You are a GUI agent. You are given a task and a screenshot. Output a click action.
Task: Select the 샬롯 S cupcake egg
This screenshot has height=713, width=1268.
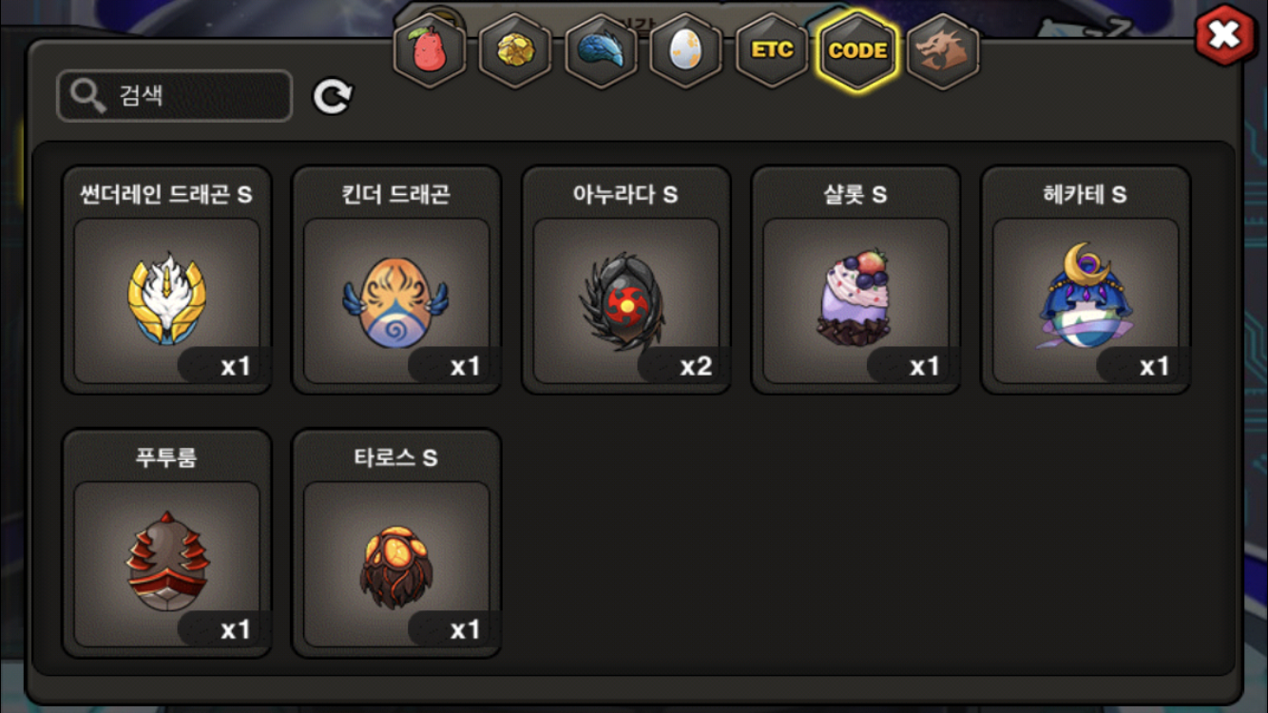855,280
